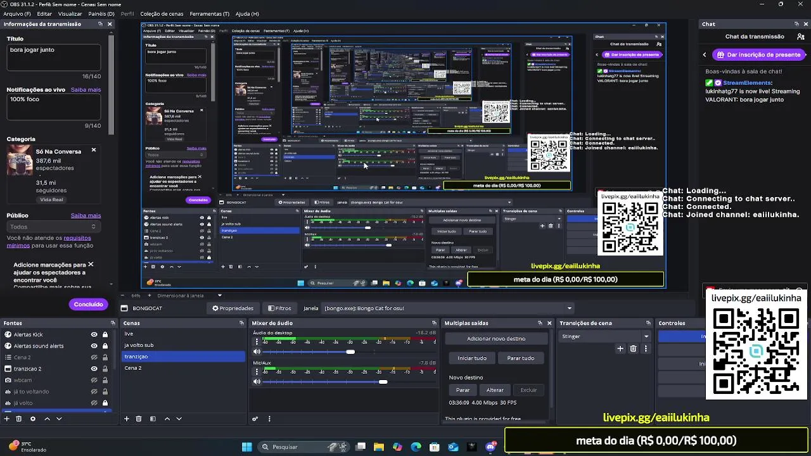Open Propriedades for BONGOCAT source
This screenshot has height=456, width=811.
click(233, 308)
